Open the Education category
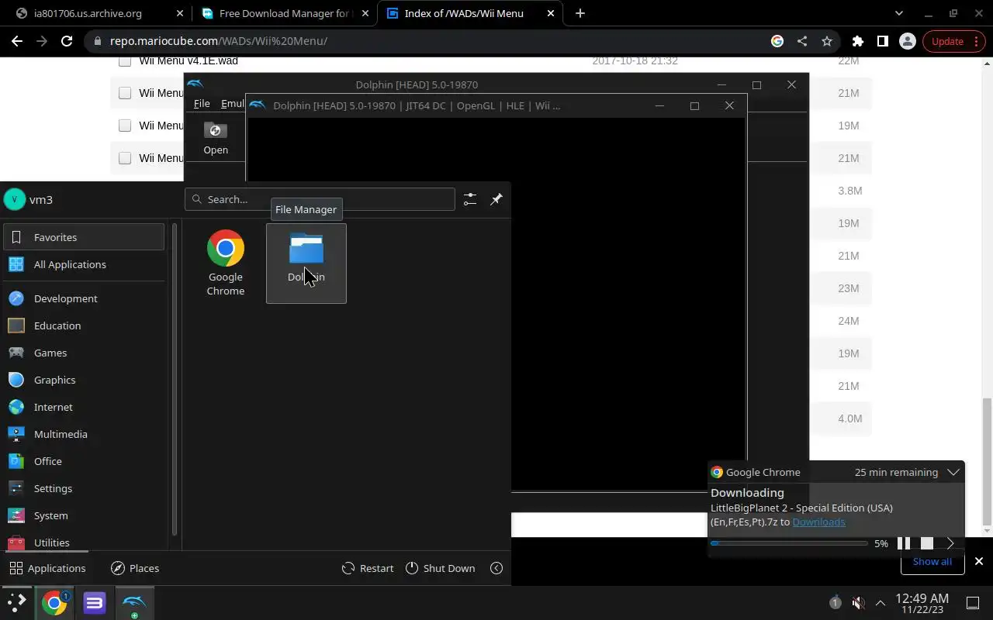The width and height of the screenshot is (993, 620). (x=84, y=325)
